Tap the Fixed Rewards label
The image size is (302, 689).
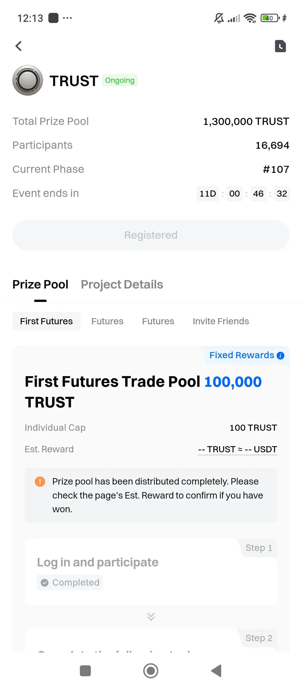click(242, 355)
